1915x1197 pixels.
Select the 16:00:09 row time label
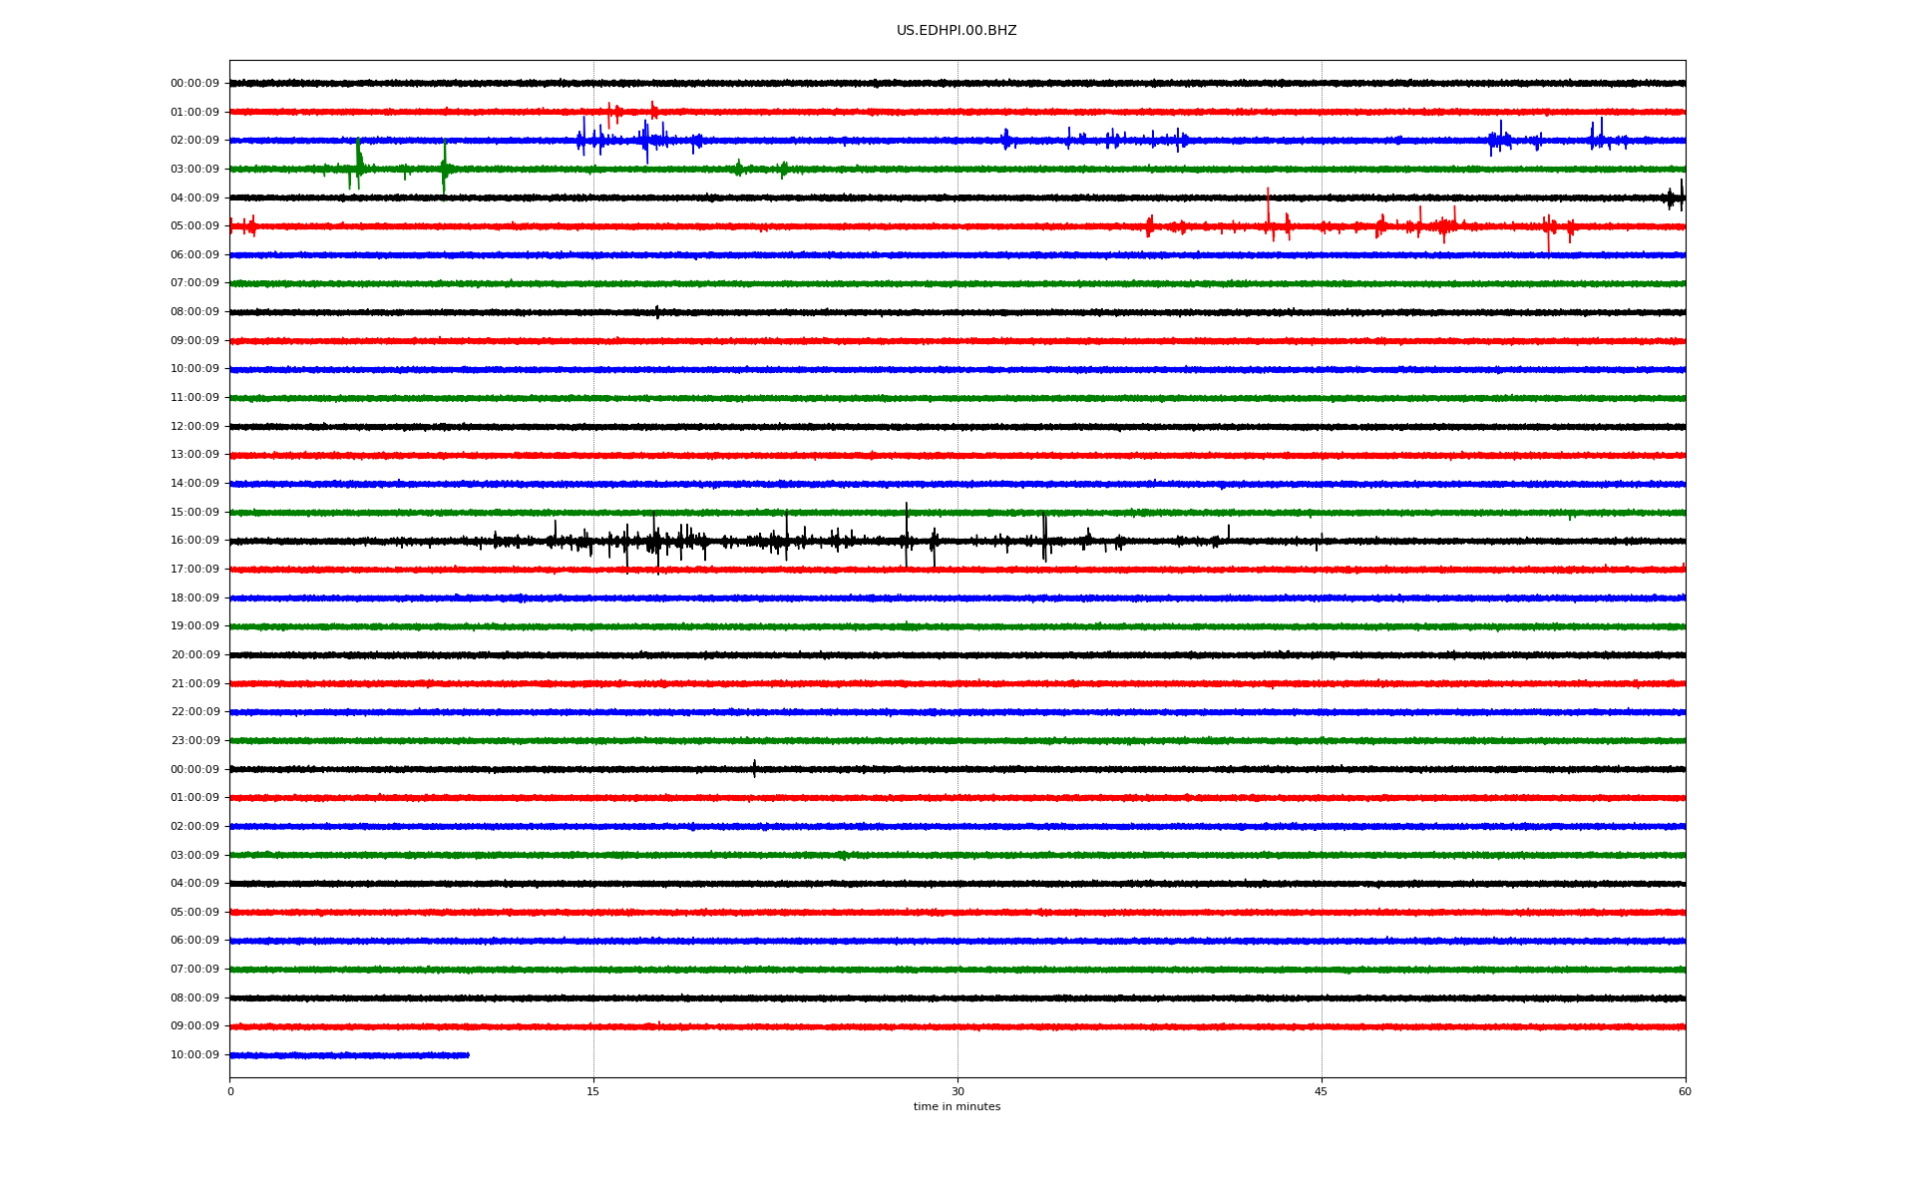pos(194,541)
